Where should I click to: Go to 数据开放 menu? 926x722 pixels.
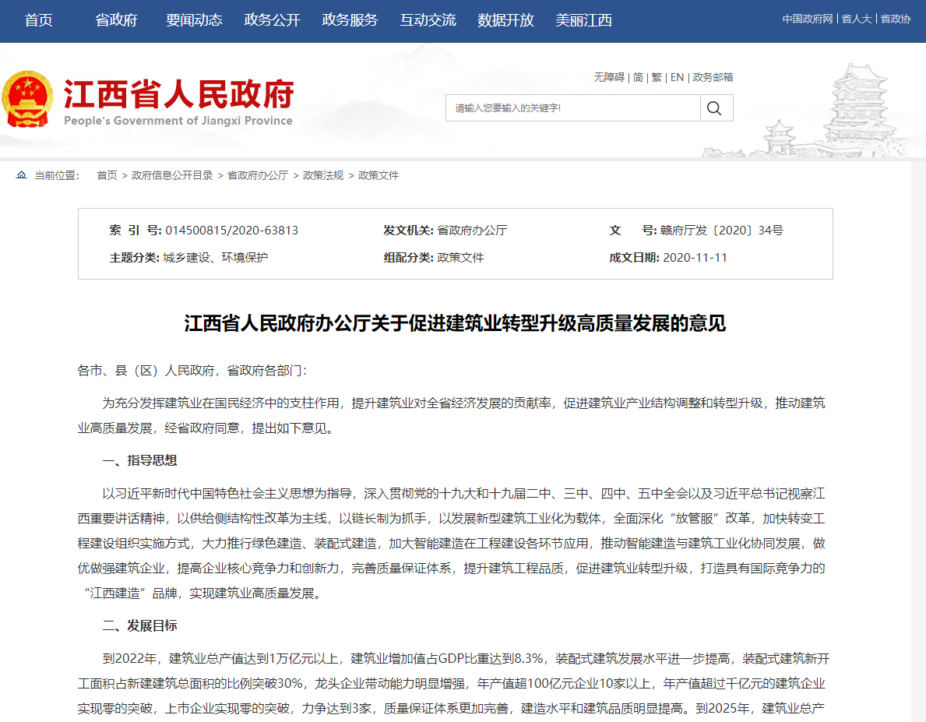[x=506, y=20]
